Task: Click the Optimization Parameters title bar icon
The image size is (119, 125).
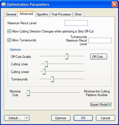Action: [x=4, y=4]
